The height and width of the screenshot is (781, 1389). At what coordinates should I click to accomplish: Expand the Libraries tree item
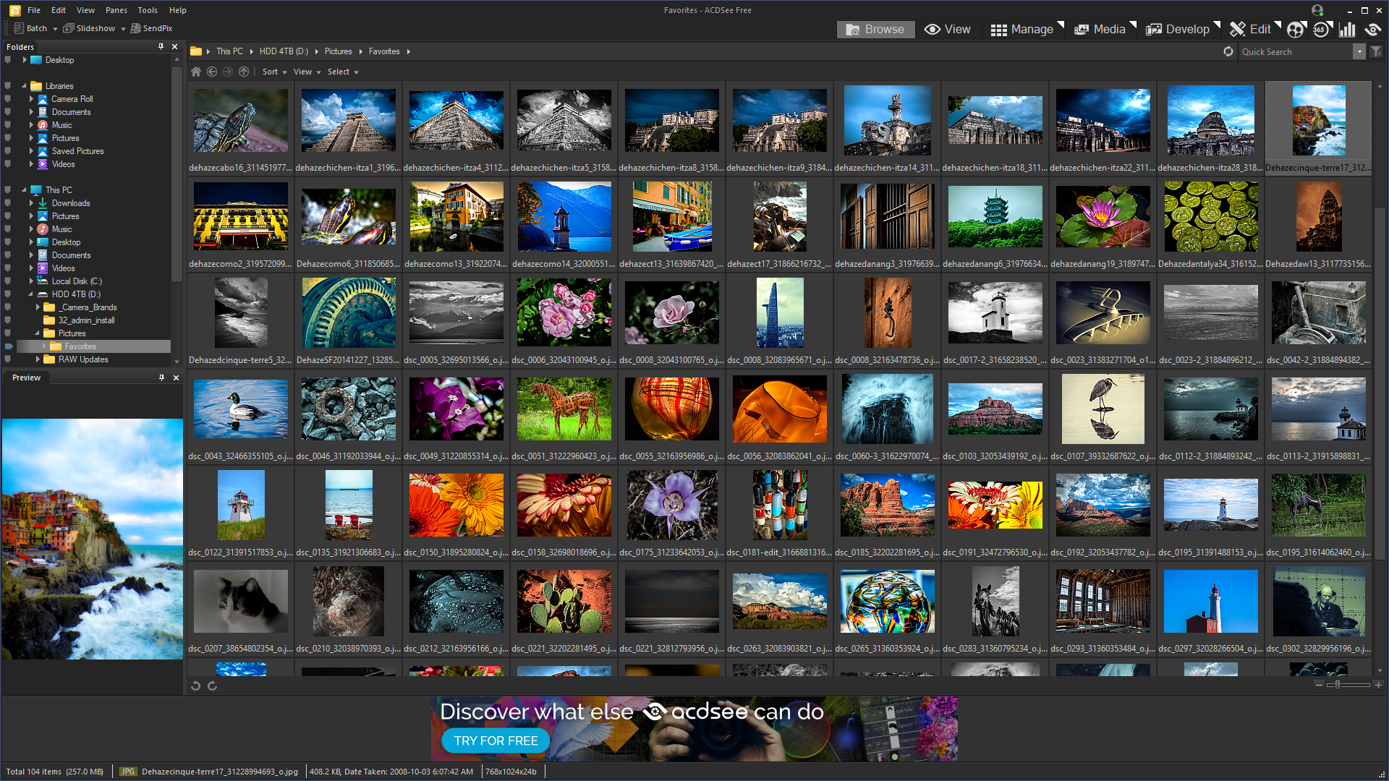click(23, 86)
